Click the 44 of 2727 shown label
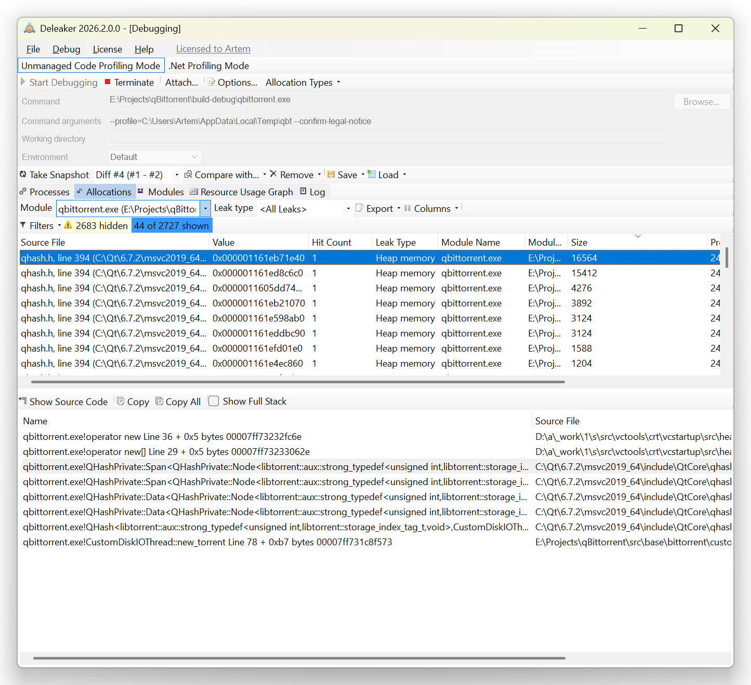This screenshot has width=751, height=685. point(172,225)
